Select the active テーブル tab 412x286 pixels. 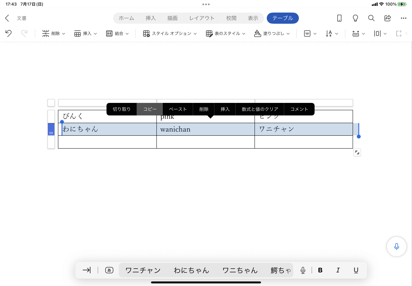[x=283, y=18]
